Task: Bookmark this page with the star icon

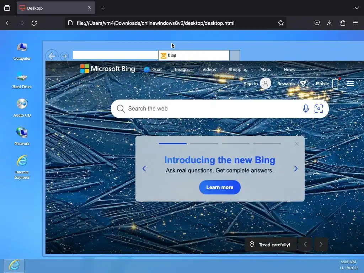Action: pos(281,23)
